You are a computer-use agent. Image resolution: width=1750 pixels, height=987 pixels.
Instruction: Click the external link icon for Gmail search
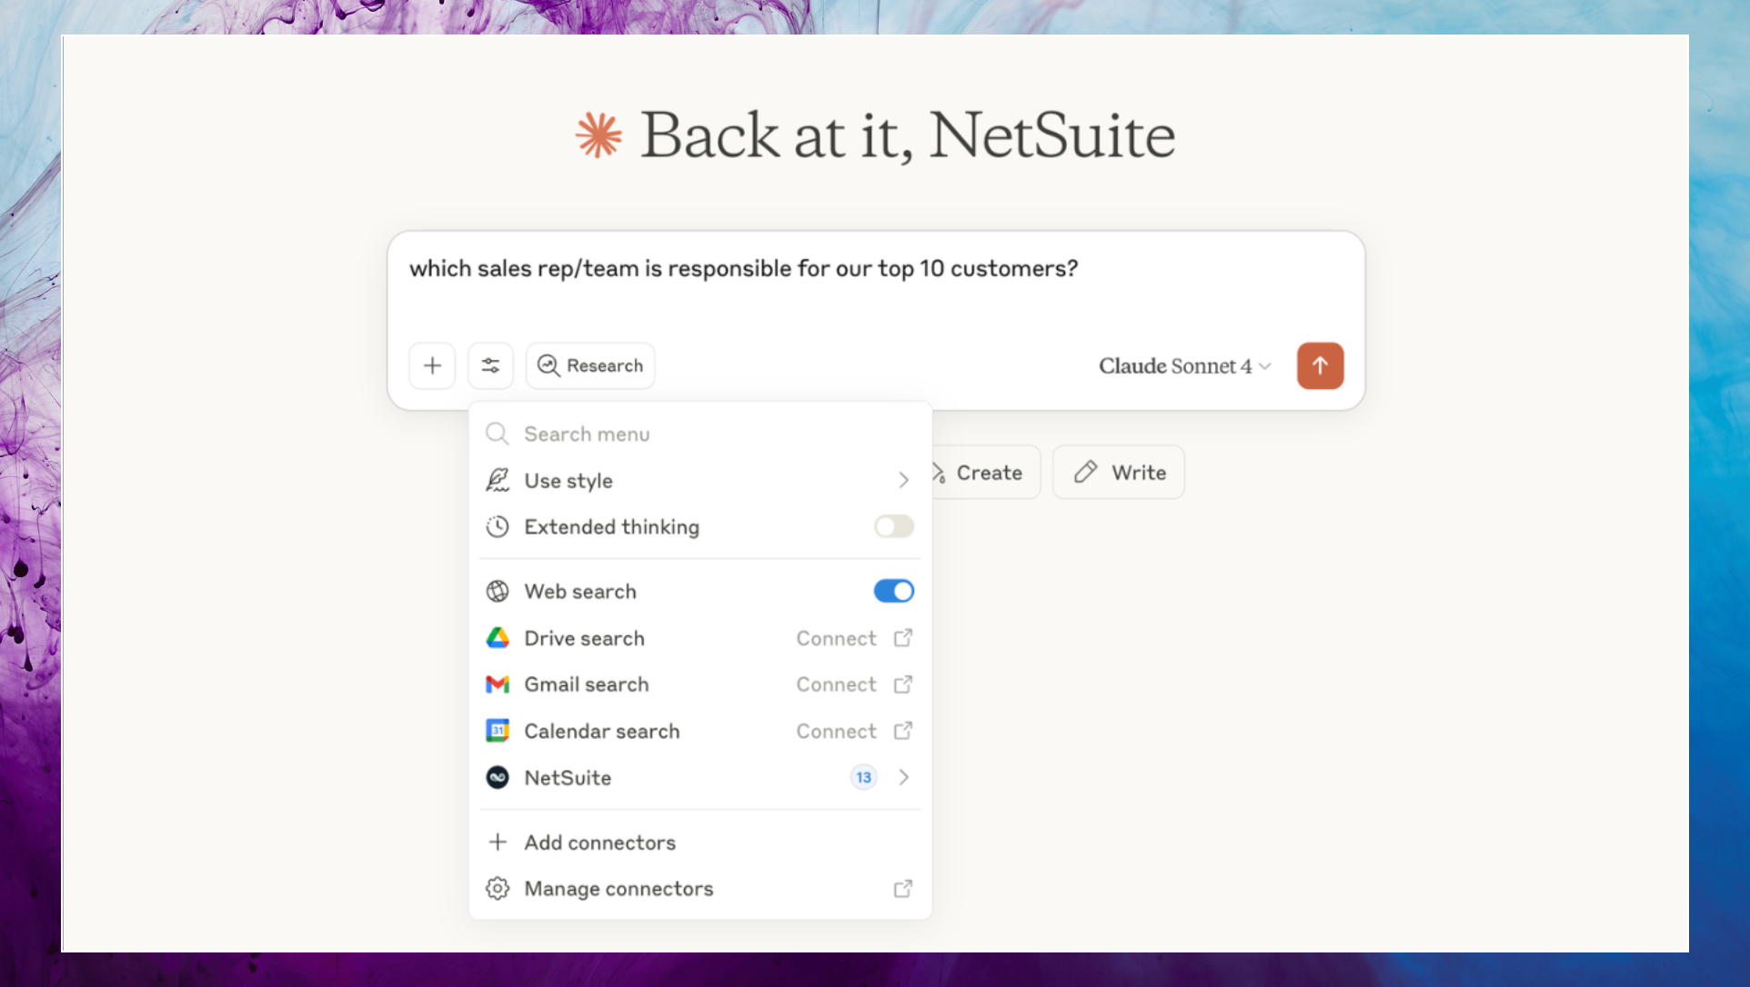tap(902, 684)
